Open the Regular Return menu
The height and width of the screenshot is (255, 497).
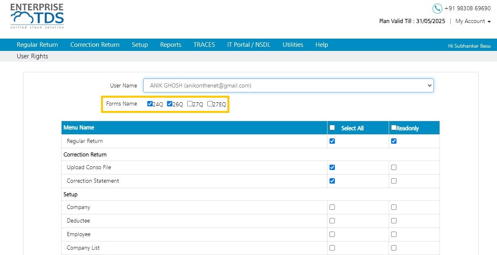click(x=37, y=45)
